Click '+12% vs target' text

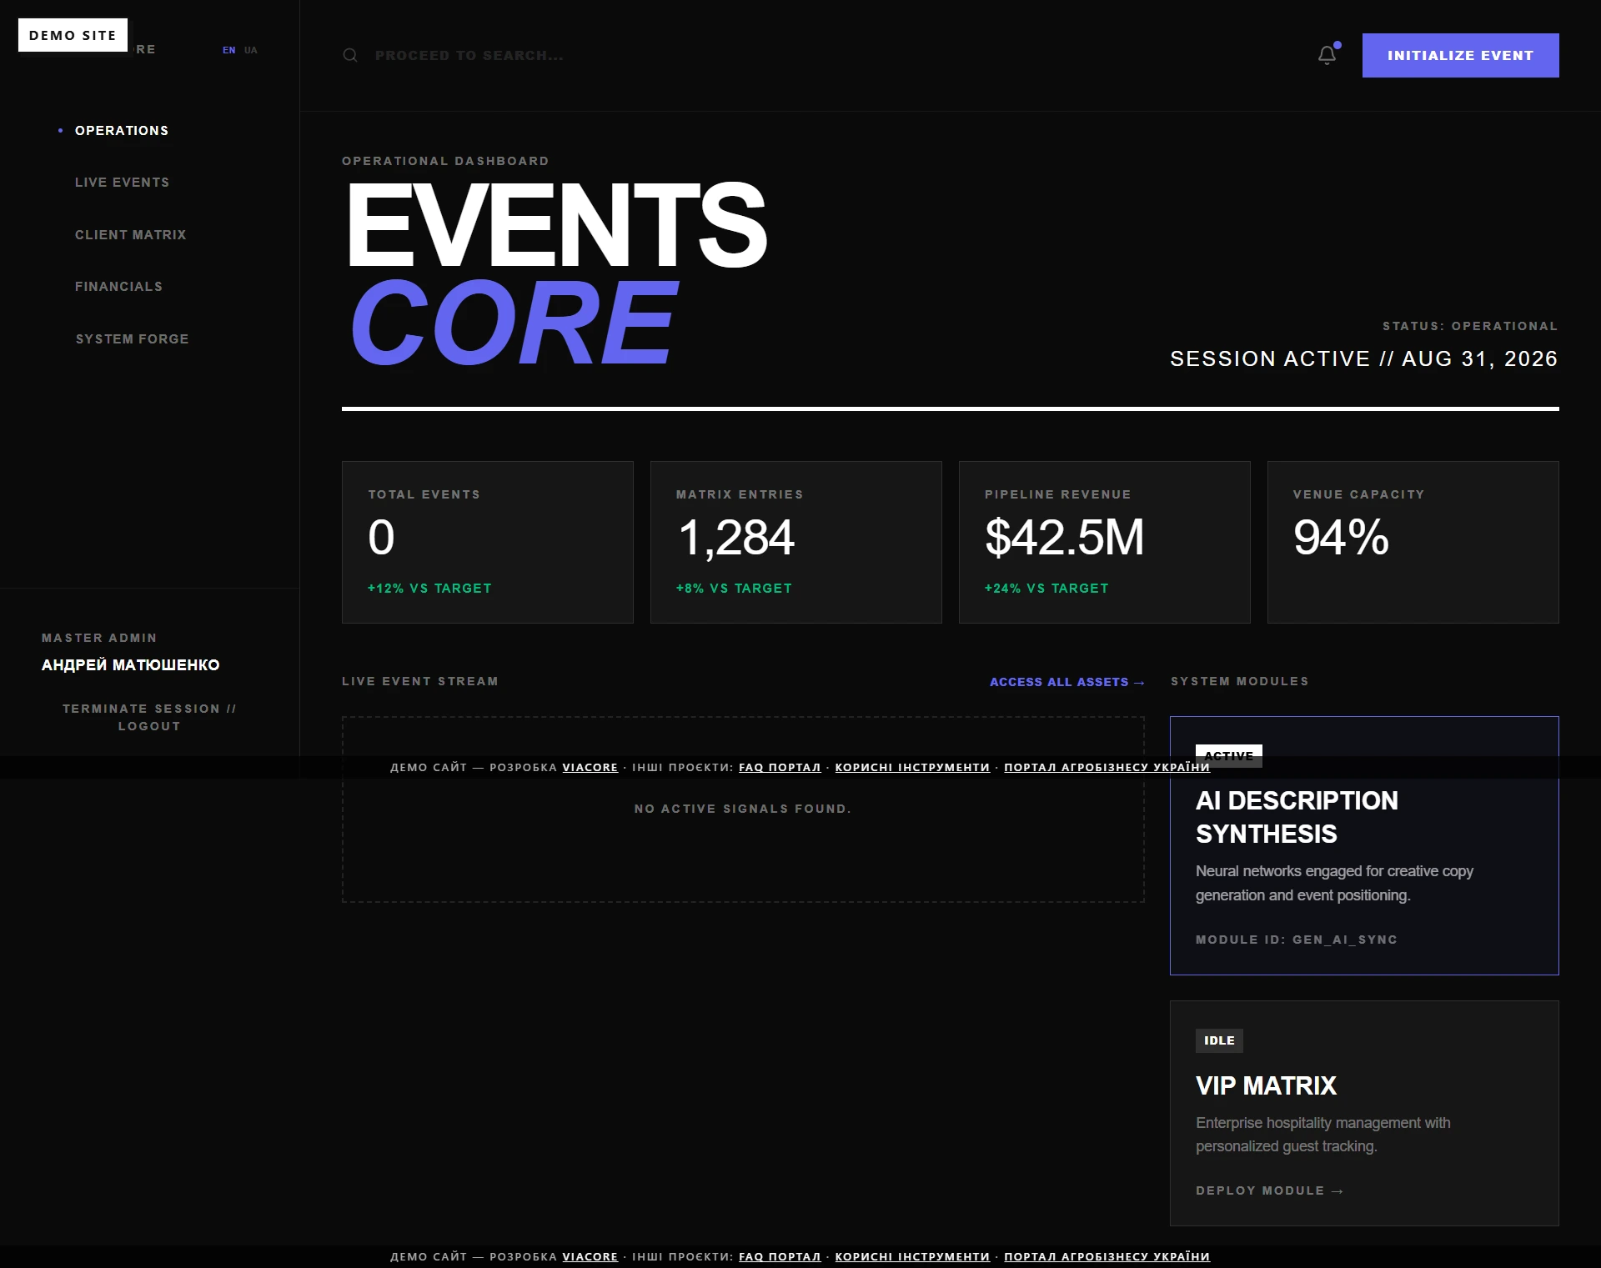429,589
